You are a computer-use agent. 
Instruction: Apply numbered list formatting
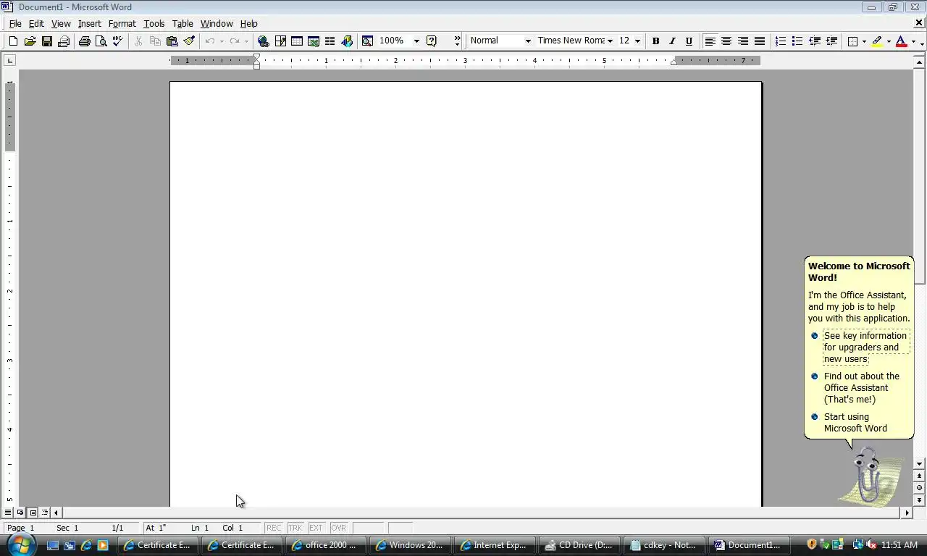[781, 41]
